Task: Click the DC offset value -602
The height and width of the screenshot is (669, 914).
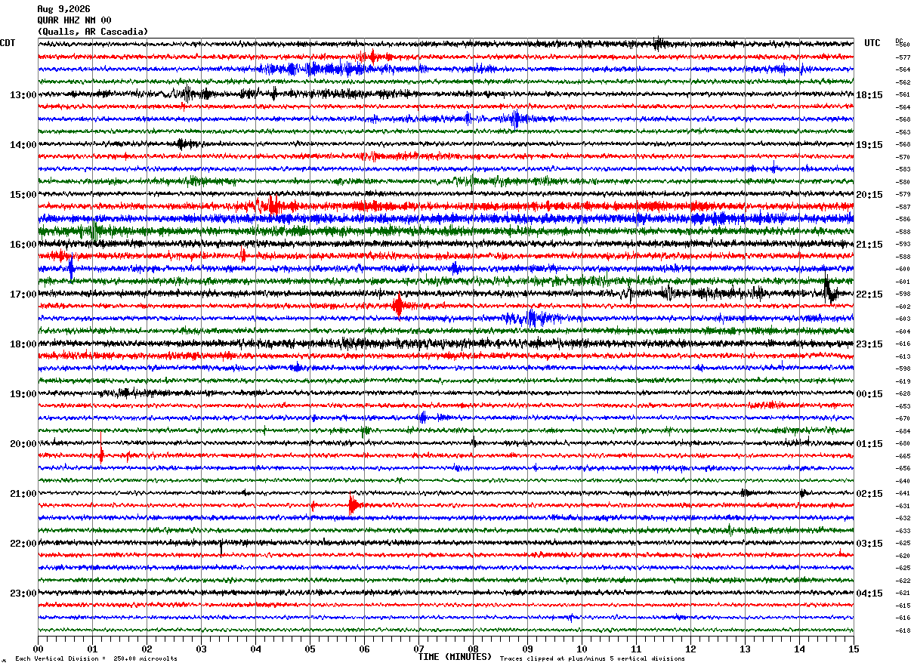Action: (x=903, y=307)
